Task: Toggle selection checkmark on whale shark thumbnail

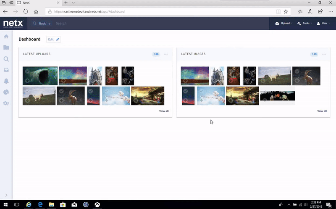Action: (27, 71)
